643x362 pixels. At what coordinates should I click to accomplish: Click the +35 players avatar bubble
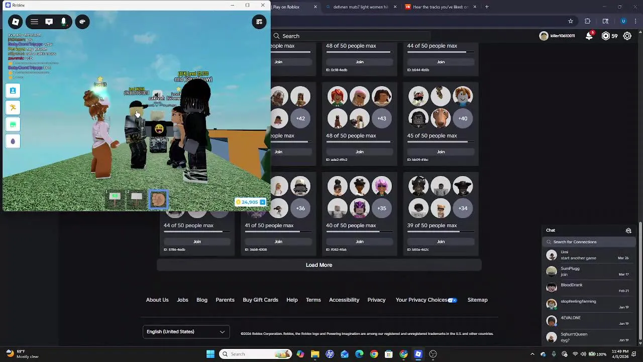[382, 208]
